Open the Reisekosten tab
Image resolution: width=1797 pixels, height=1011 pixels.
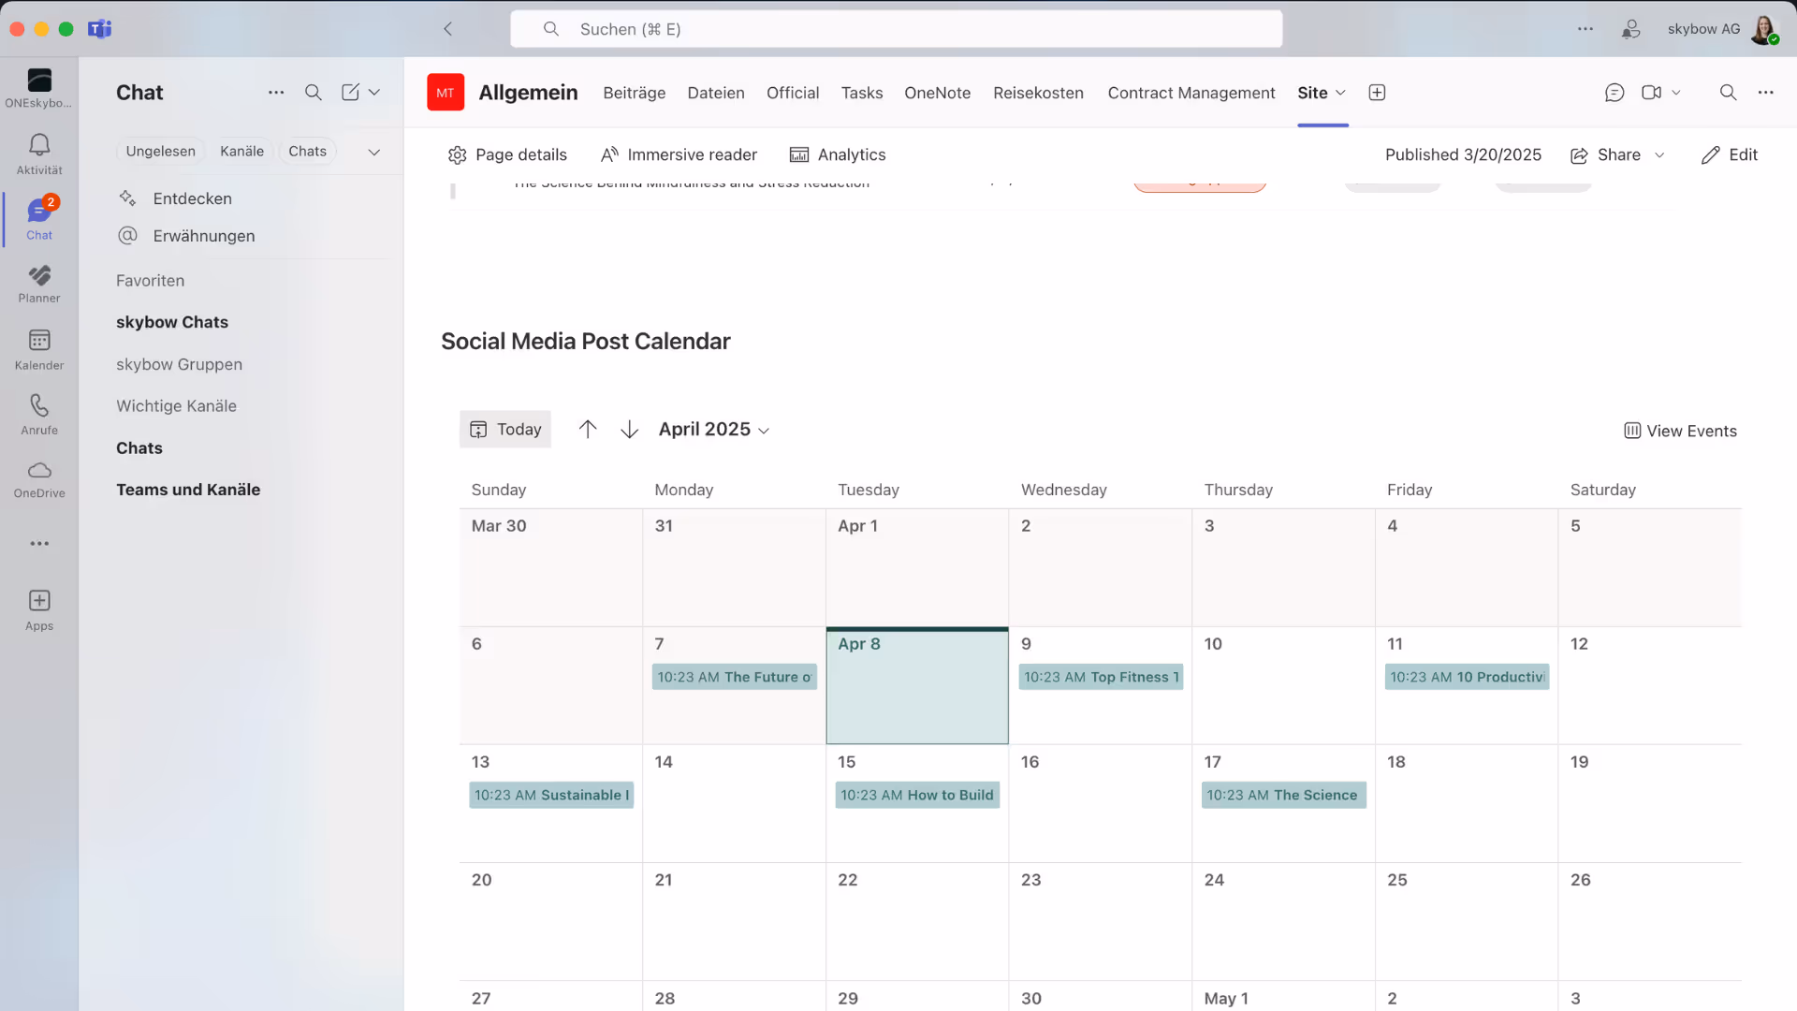(x=1038, y=93)
